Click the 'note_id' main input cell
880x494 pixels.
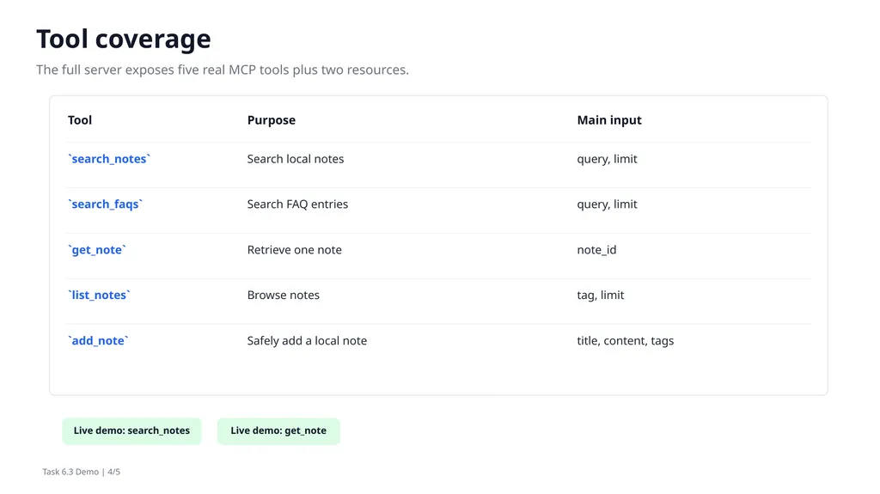(x=596, y=250)
